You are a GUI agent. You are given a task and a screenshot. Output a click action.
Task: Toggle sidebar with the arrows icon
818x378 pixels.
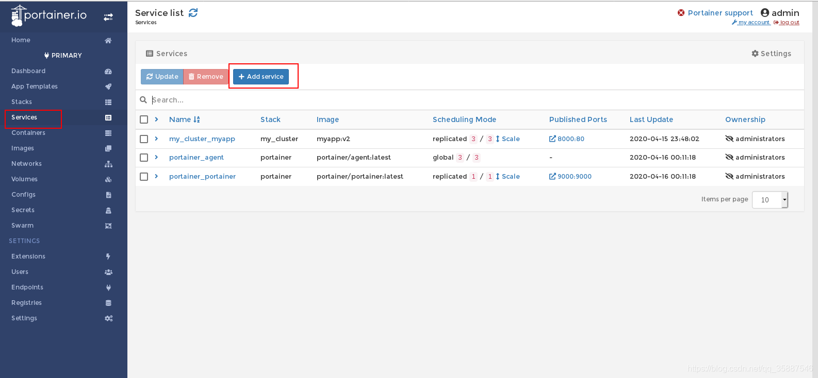[x=108, y=17]
